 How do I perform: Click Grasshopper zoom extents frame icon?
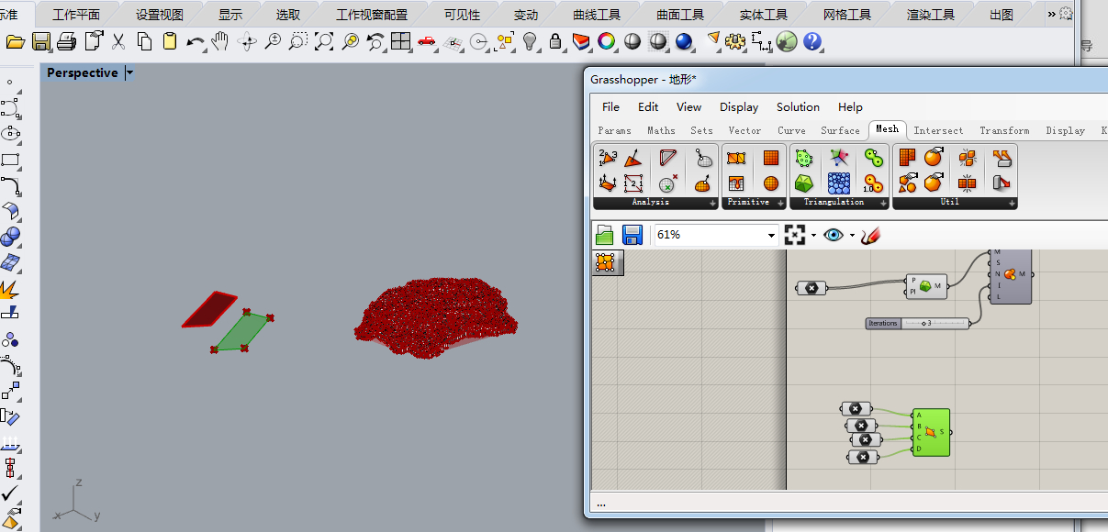pos(795,235)
